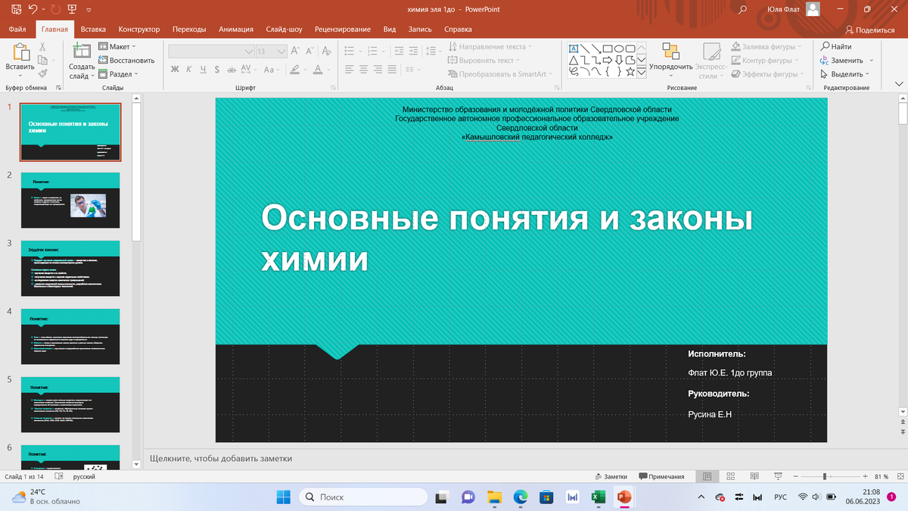The width and height of the screenshot is (908, 511).
Task: Select the right arrow shape in gallery
Action: point(608,60)
